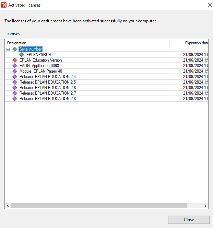213x228 pixels.
Task: Click the horizontal scrollbar thumb
Action: 99,206
